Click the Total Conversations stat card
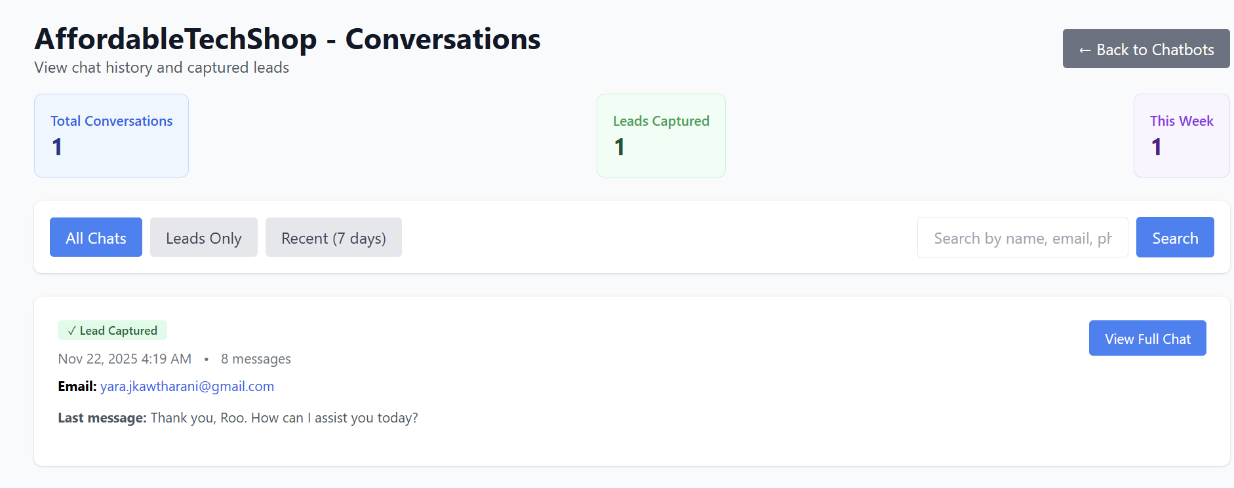Viewport: 1234px width, 488px height. coord(111,136)
